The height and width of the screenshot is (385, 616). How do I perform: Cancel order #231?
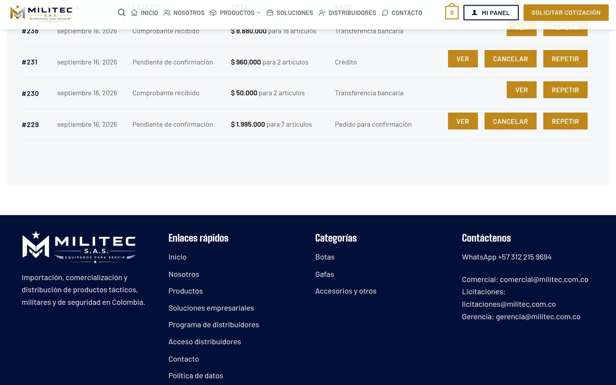coord(511,59)
